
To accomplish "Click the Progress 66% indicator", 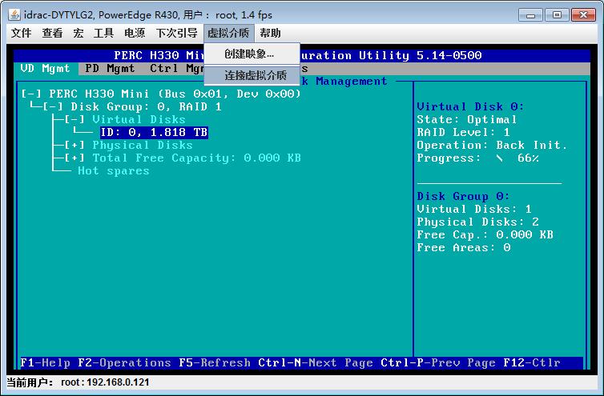I will click(477, 158).
